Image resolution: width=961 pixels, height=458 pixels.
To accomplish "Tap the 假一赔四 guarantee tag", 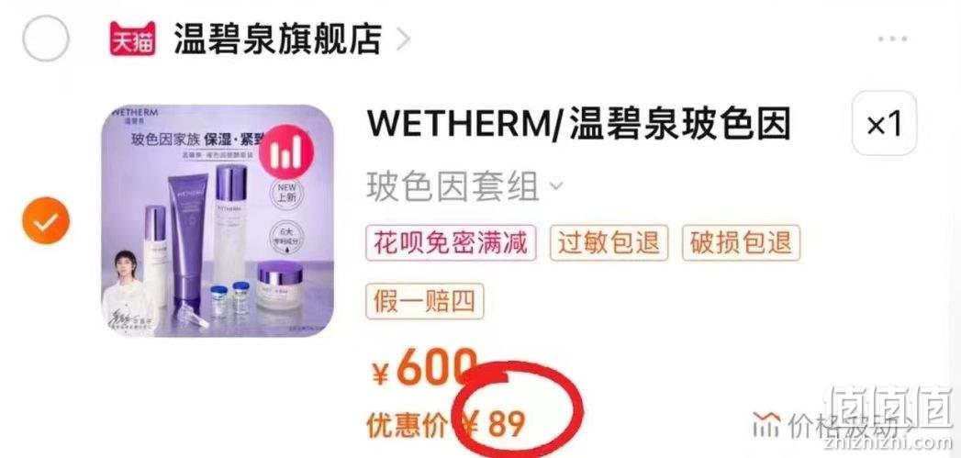I will click(425, 301).
